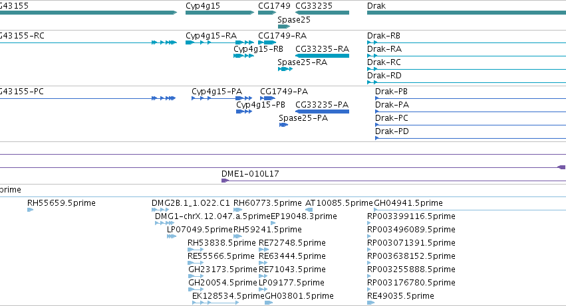Viewport: 566px width, 306px height.
Task: Click the DME1-010L17 clone feature
Action: coord(394,181)
